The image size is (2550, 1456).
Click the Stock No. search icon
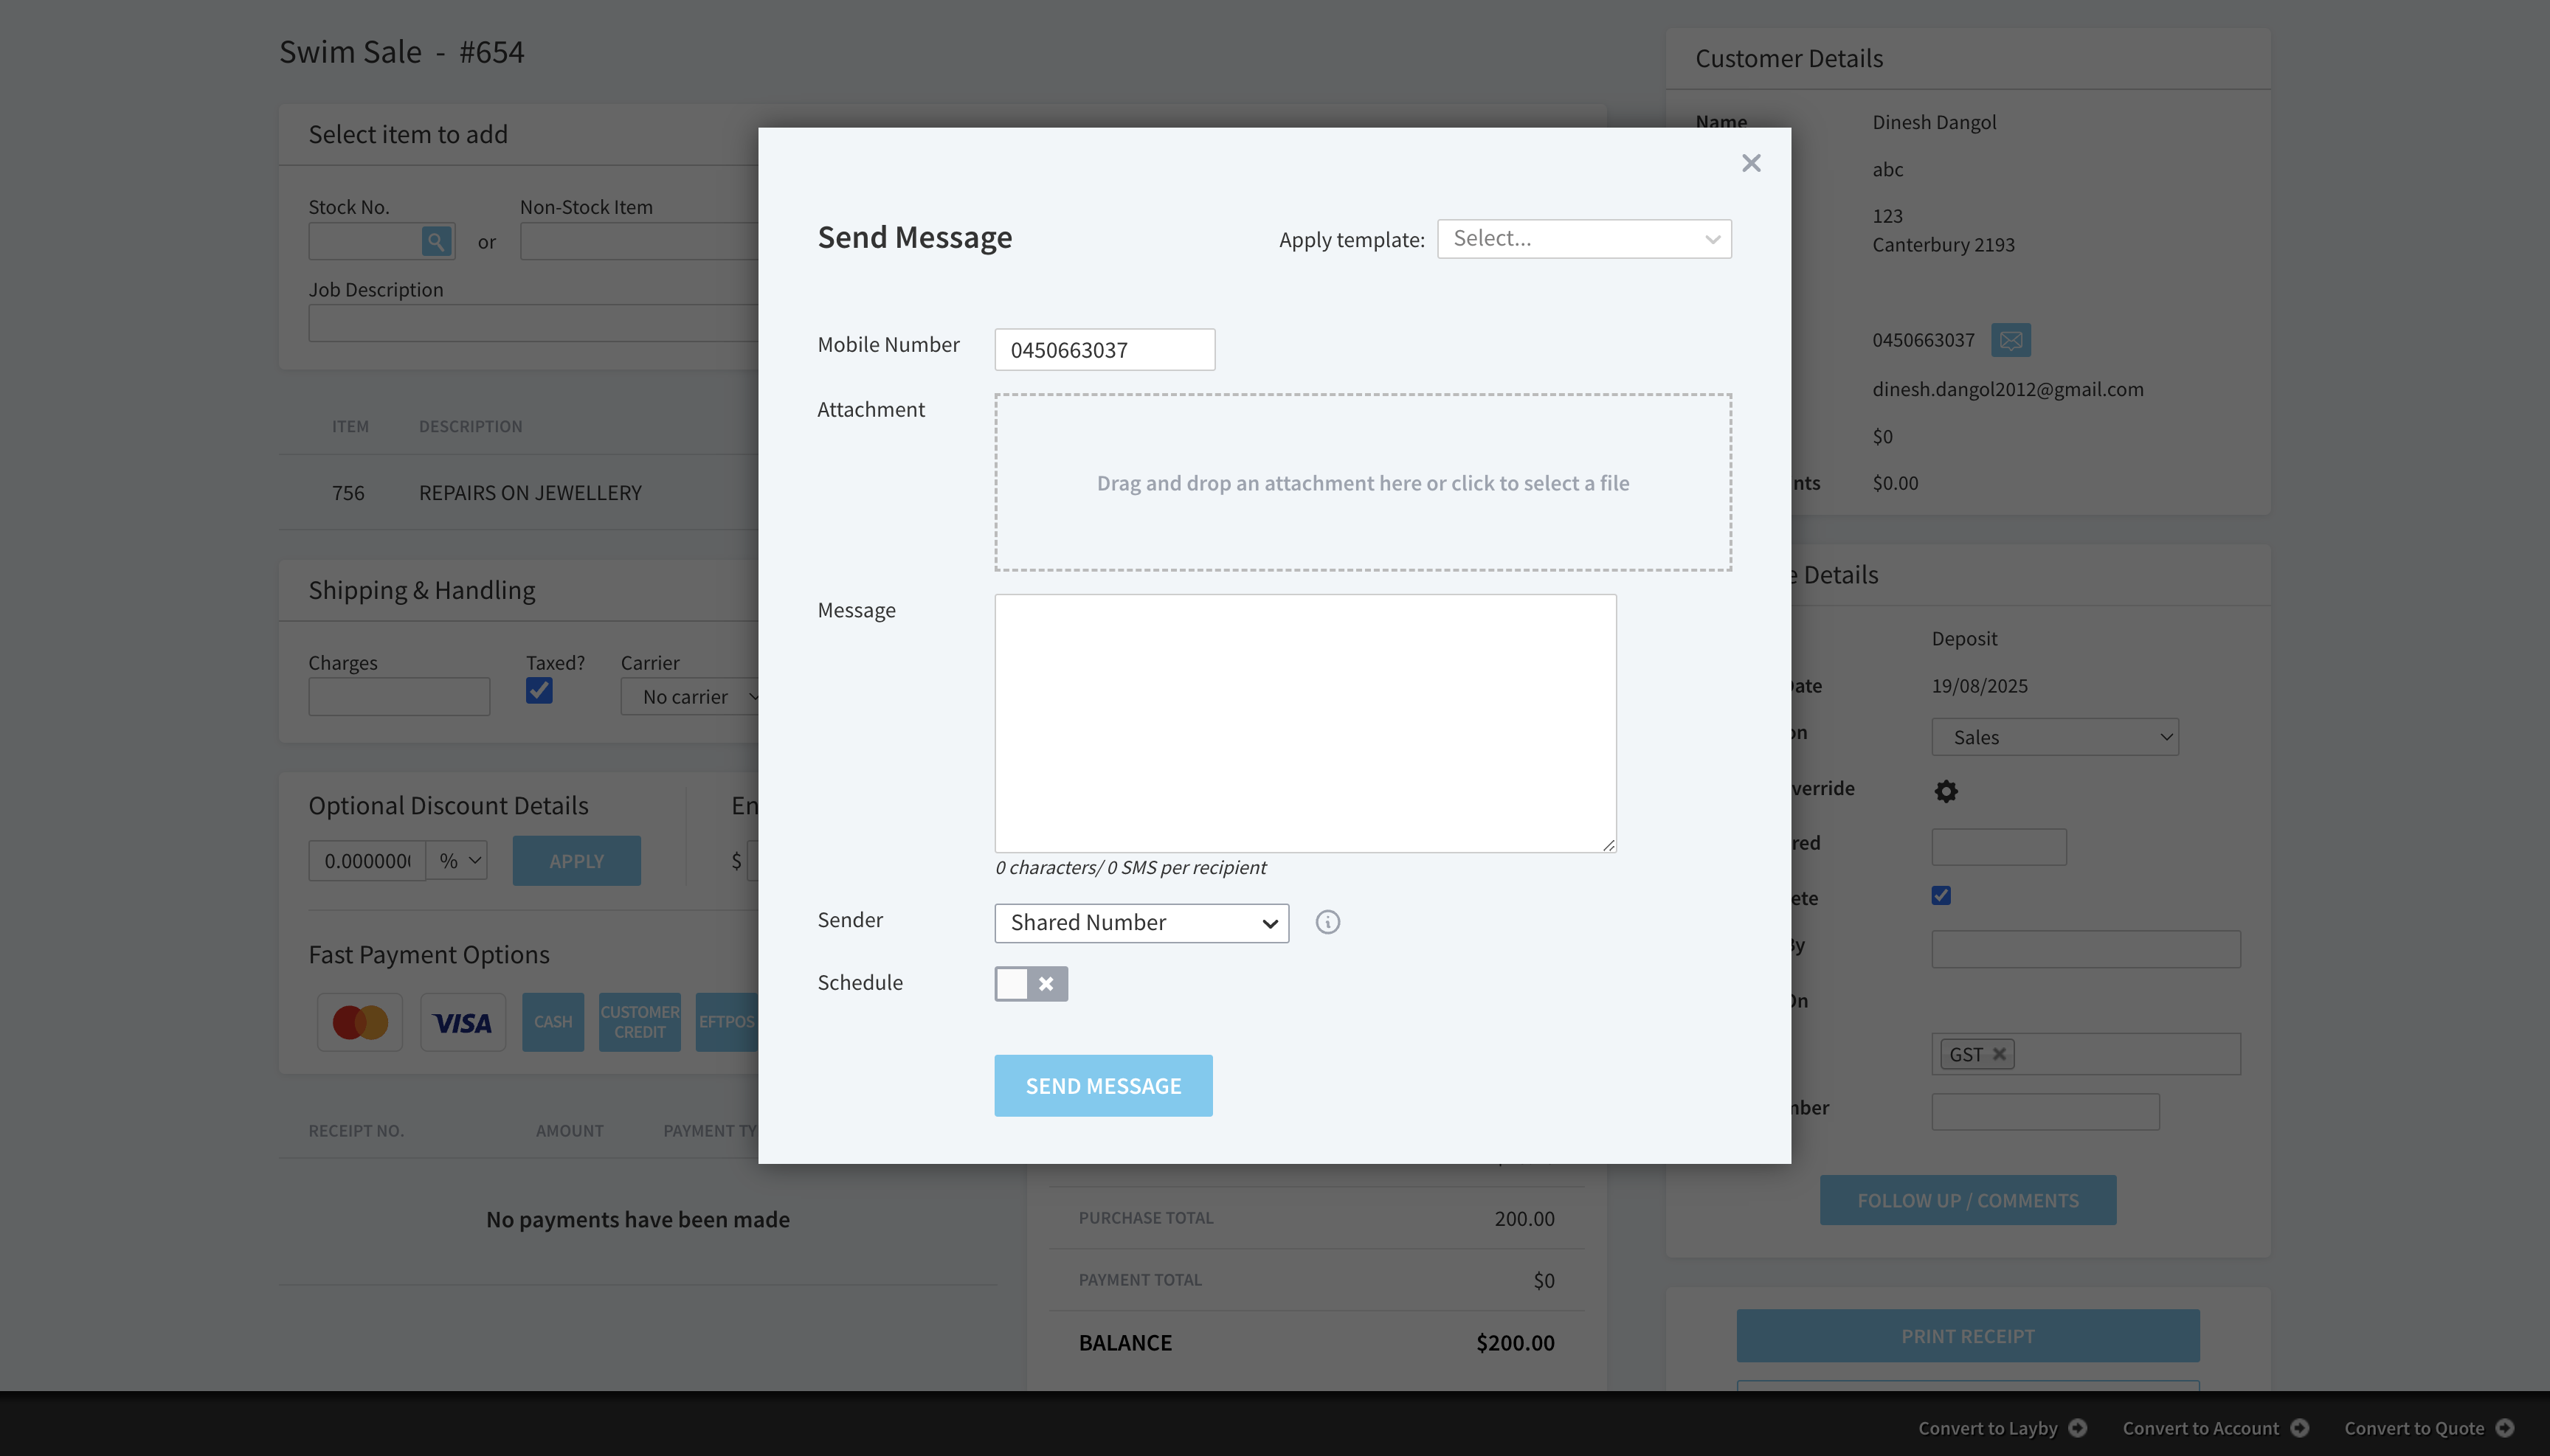coord(436,241)
